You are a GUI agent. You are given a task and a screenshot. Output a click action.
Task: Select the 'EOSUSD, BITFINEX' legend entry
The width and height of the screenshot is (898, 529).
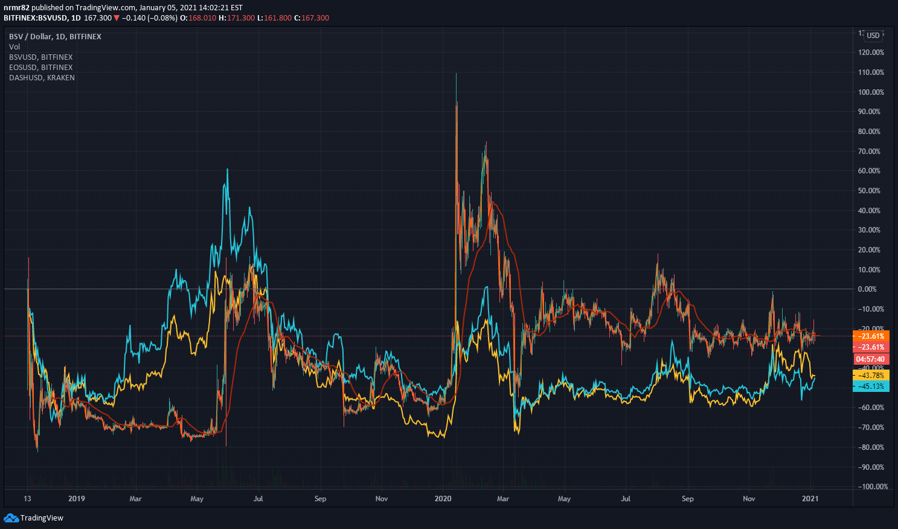[40, 68]
